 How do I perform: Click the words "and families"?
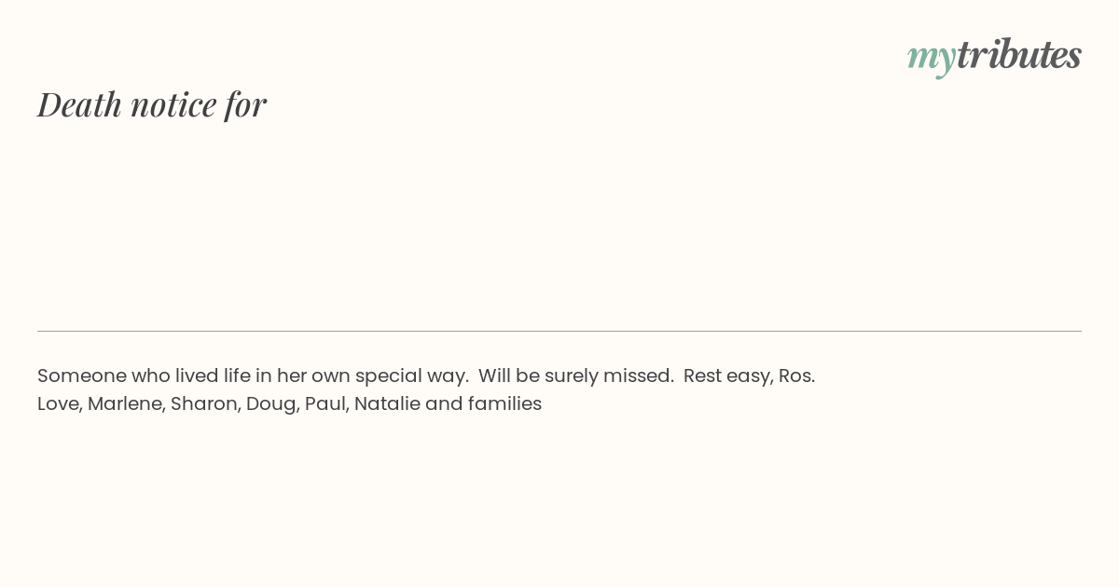483,403
